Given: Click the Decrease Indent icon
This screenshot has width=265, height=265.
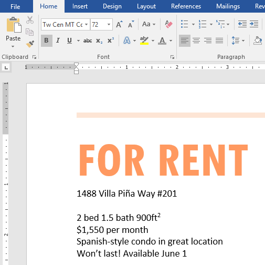Looking at the screenshot, I should [242, 24].
